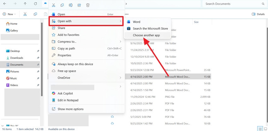The height and width of the screenshot is (131, 268).
Task: Click the pin icon beside Pictures
Action: click(x=38, y=71)
